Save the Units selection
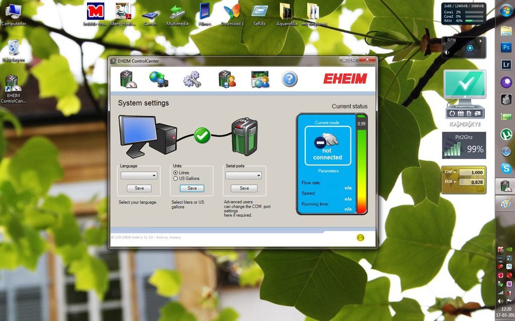515x321 pixels. 192,188
